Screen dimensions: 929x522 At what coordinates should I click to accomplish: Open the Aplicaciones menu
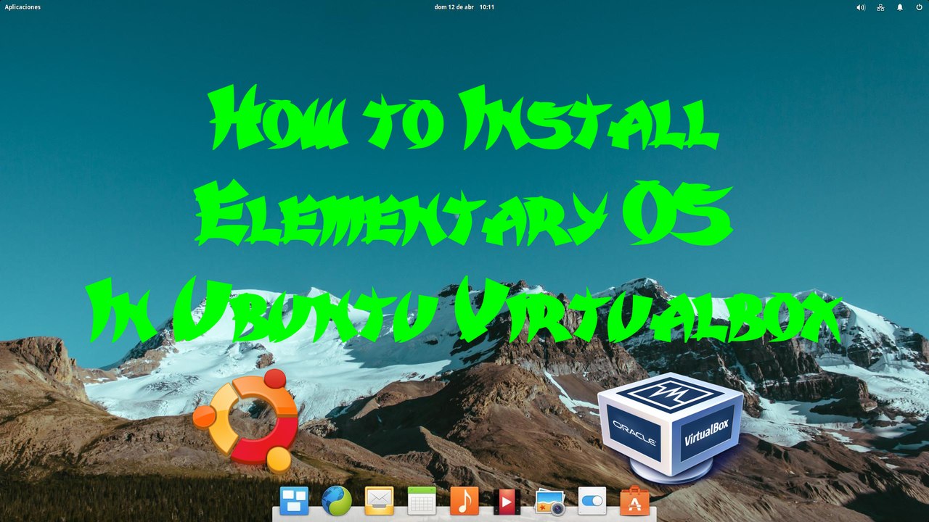[22, 7]
